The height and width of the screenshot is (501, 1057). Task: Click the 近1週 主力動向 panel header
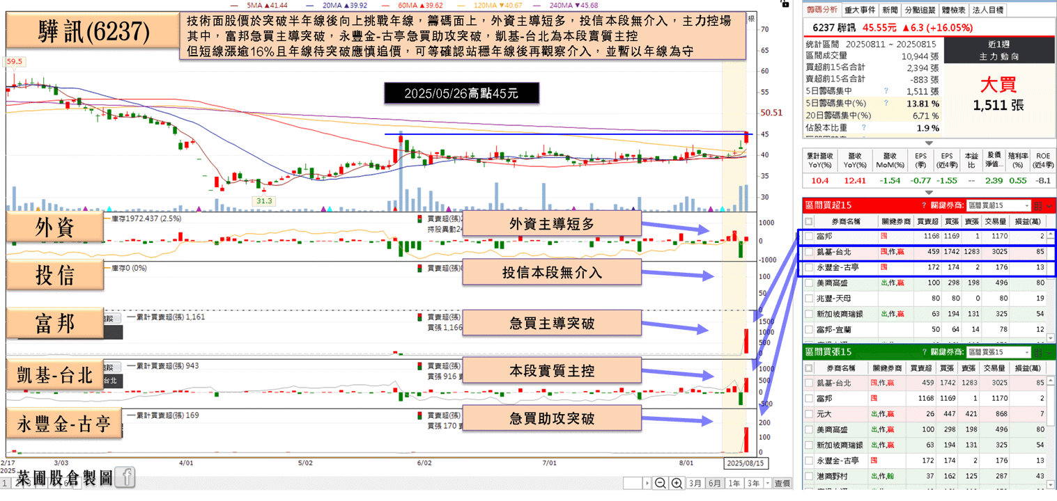998,50
